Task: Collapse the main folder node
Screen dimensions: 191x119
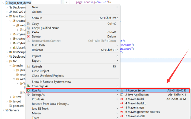Action: [x=11, y=66]
